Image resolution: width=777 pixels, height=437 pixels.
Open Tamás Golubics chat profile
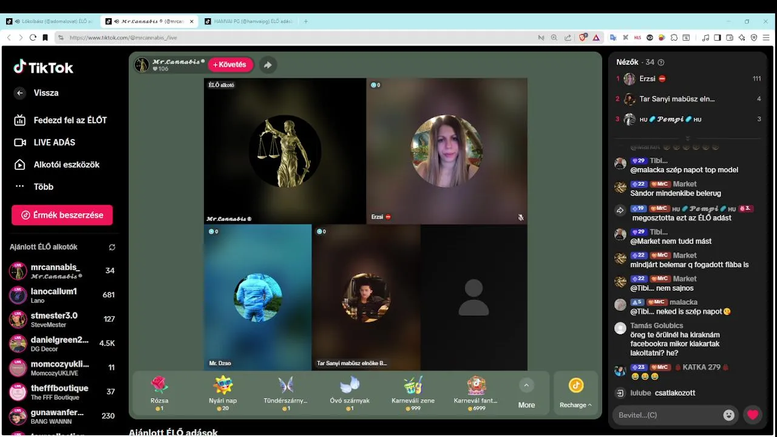(x=657, y=326)
